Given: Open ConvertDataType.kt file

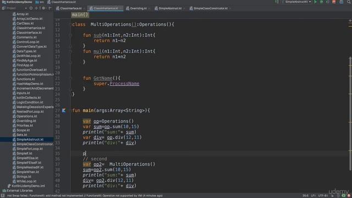Looking at the screenshot, I should (29, 46).
